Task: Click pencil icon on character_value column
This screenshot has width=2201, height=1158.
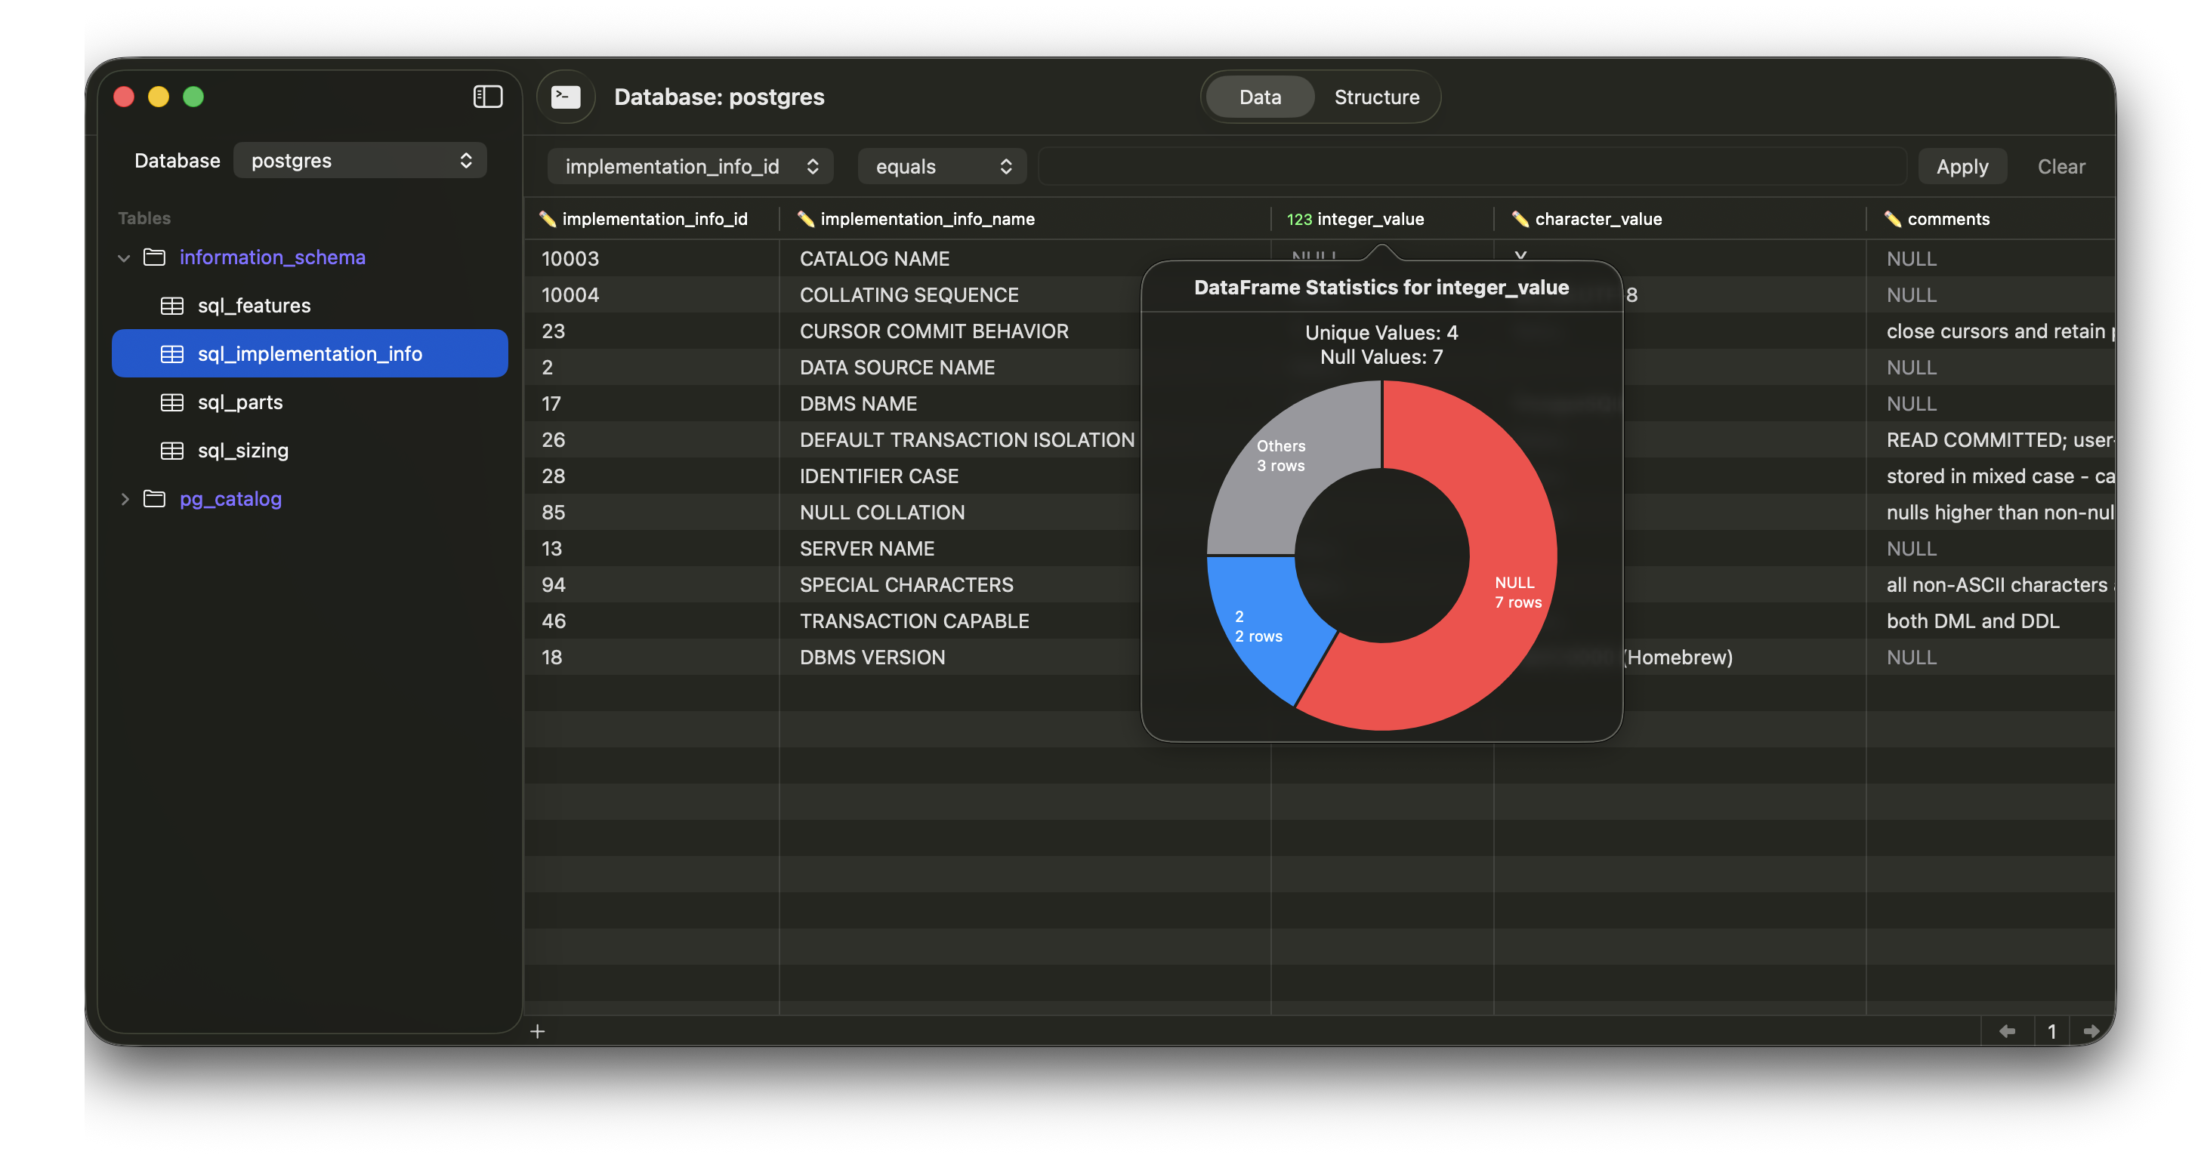Action: tap(1520, 219)
